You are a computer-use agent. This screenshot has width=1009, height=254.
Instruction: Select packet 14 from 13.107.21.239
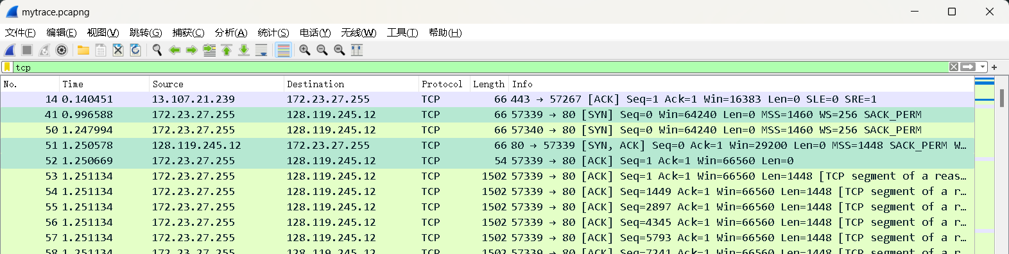(487, 99)
